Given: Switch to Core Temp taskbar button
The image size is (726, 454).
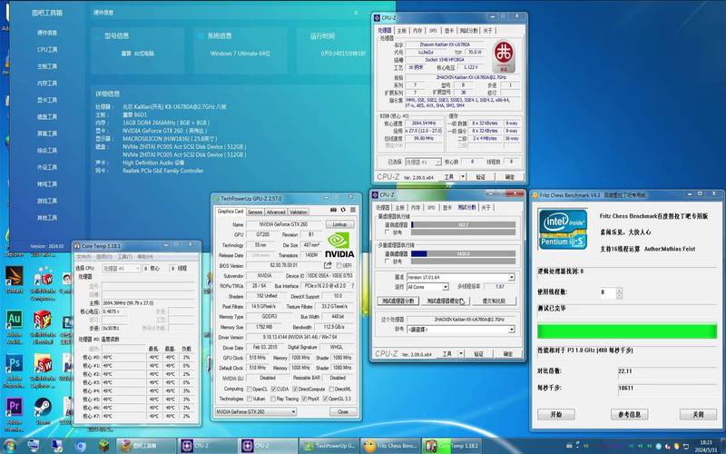Looking at the screenshot, I should [452, 446].
